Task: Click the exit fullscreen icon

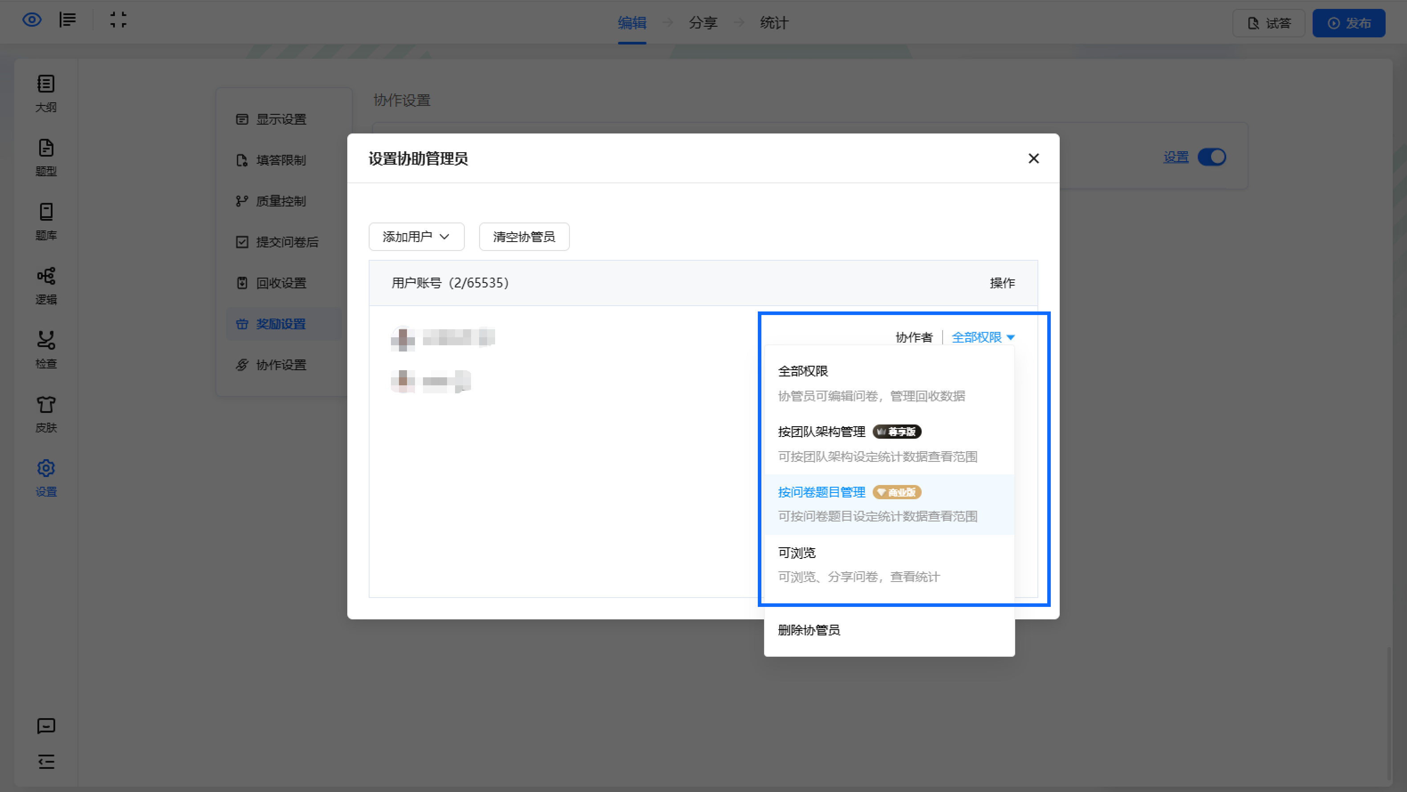Action: pos(118,20)
